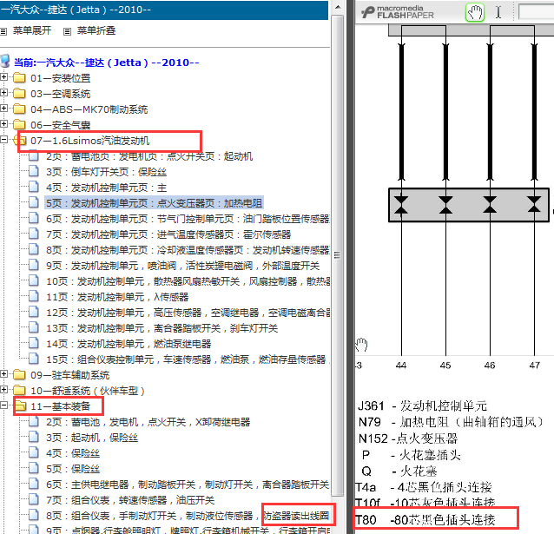Open 2页:蓄电池页:发电机页:点火开关页:起动机
This screenshot has width=554, height=534.
point(149,156)
